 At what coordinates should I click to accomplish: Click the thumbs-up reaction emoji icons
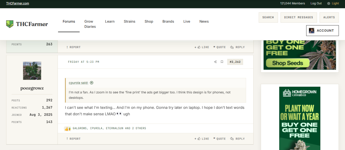67,128
